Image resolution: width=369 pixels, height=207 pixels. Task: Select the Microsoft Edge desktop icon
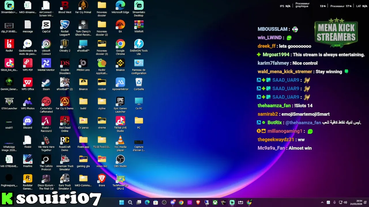pyautogui.click(x=120, y=7)
